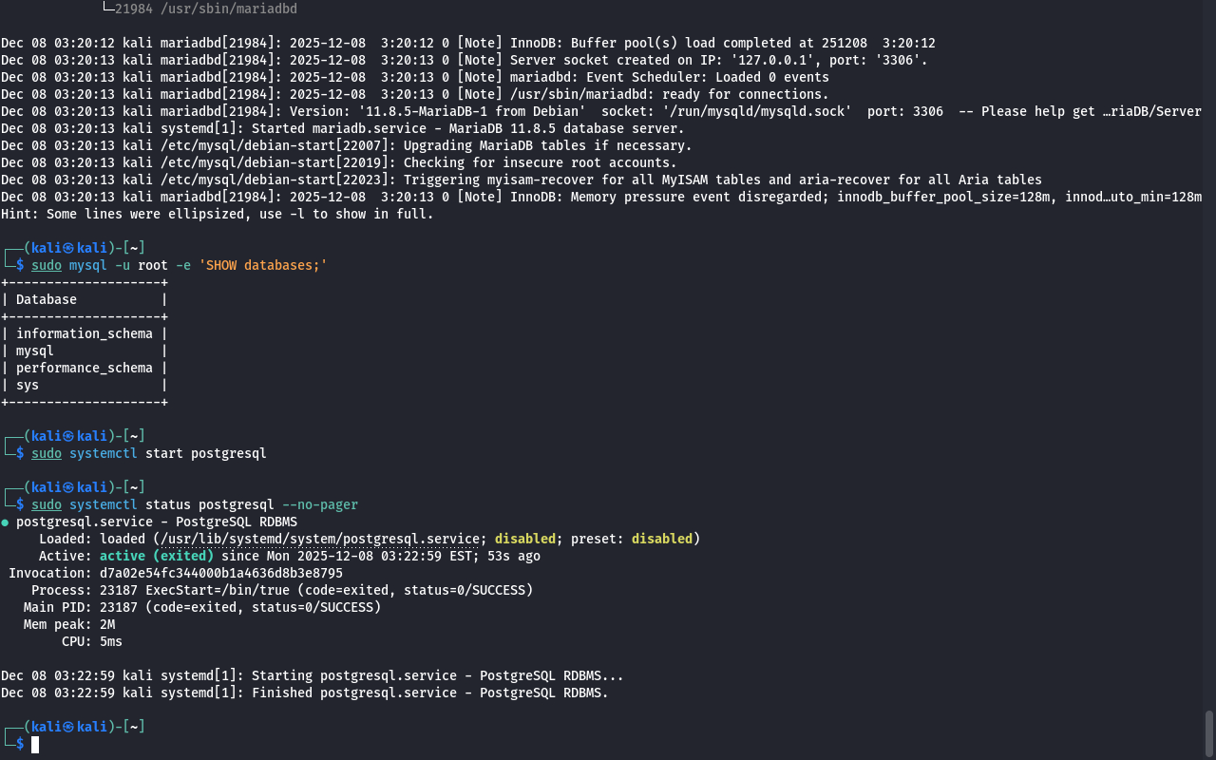This screenshot has width=1216, height=760.
Task: Select the performance_schema database row
Action: (x=84, y=368)
